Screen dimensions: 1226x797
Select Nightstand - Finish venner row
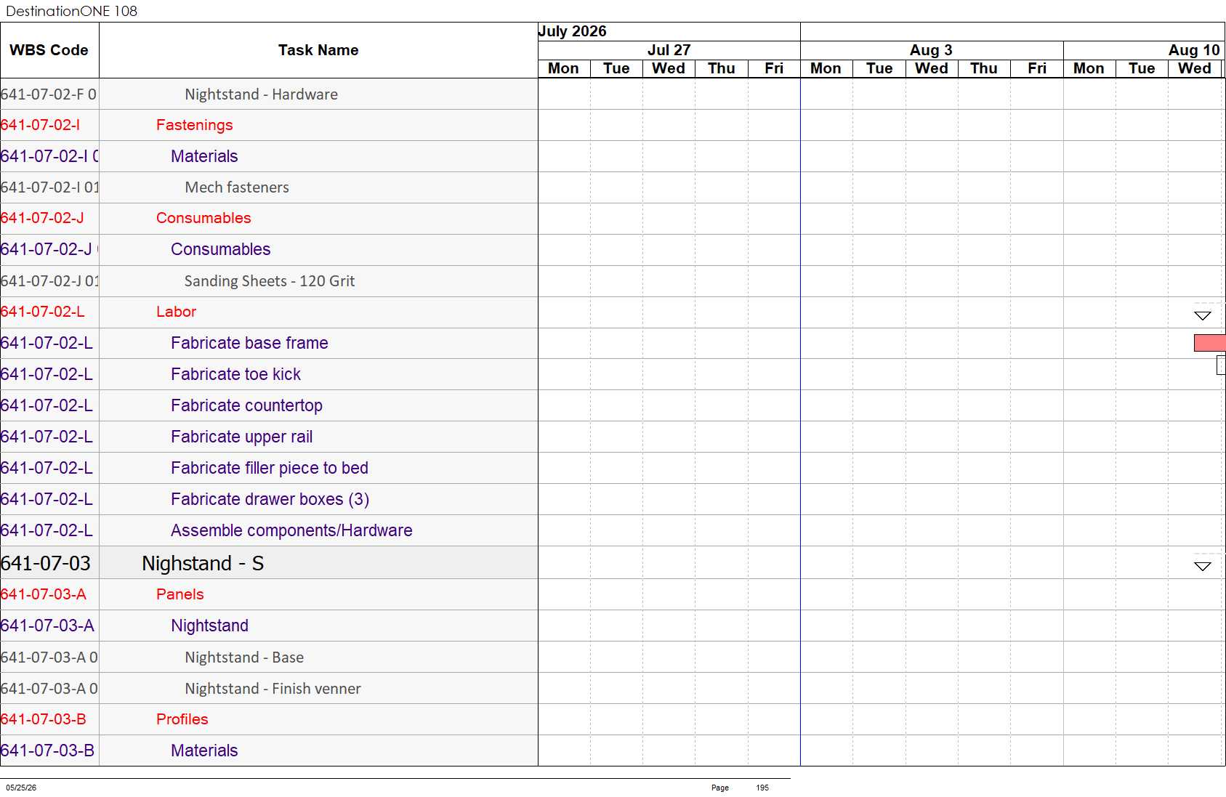click(269, 689)
